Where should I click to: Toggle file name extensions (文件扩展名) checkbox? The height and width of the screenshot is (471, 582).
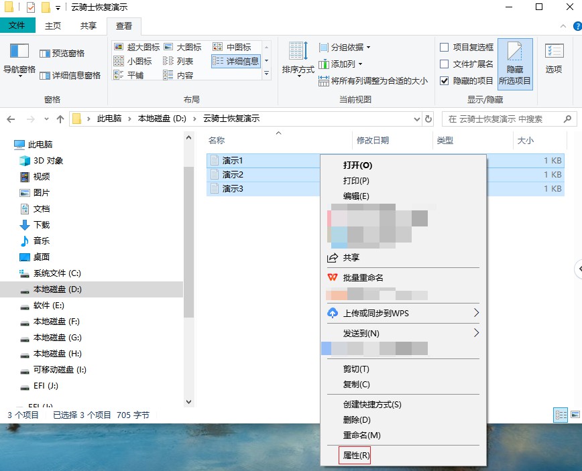coord(444,64)
